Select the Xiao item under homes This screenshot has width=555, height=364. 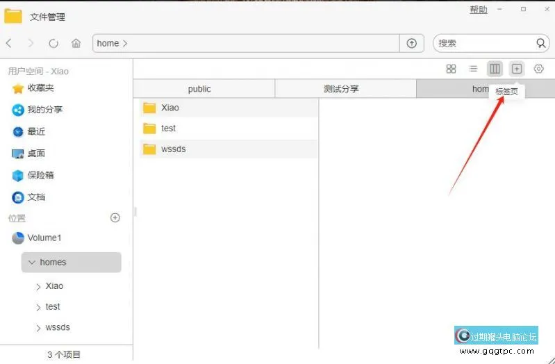[x=54, y=286]
